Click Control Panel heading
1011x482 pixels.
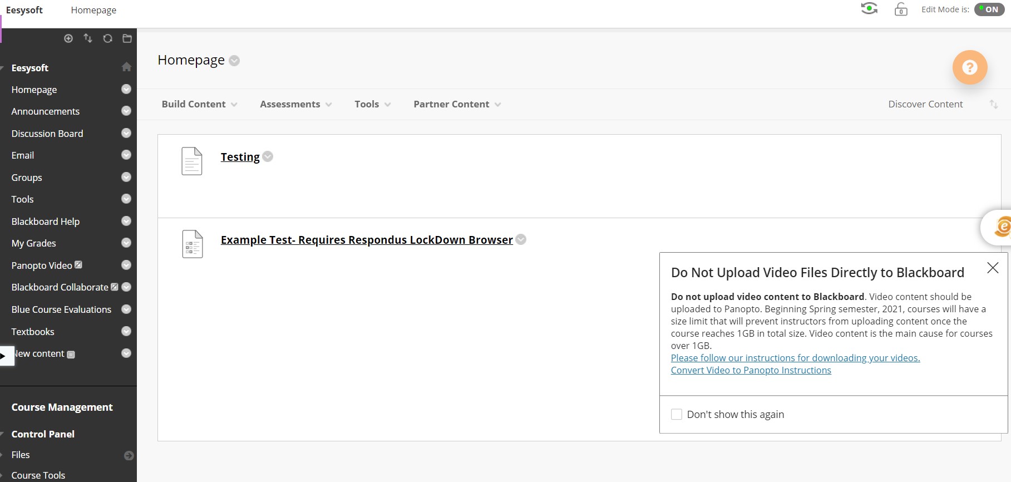pos(43,434)
